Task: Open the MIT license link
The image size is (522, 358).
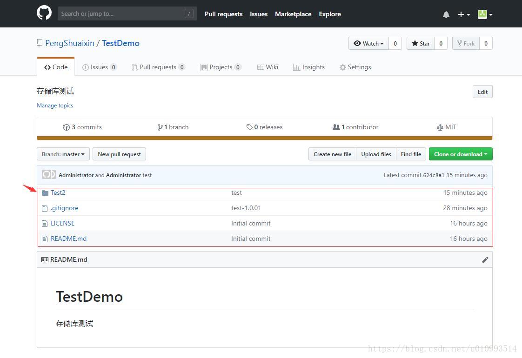Action: tap(447, 127)
